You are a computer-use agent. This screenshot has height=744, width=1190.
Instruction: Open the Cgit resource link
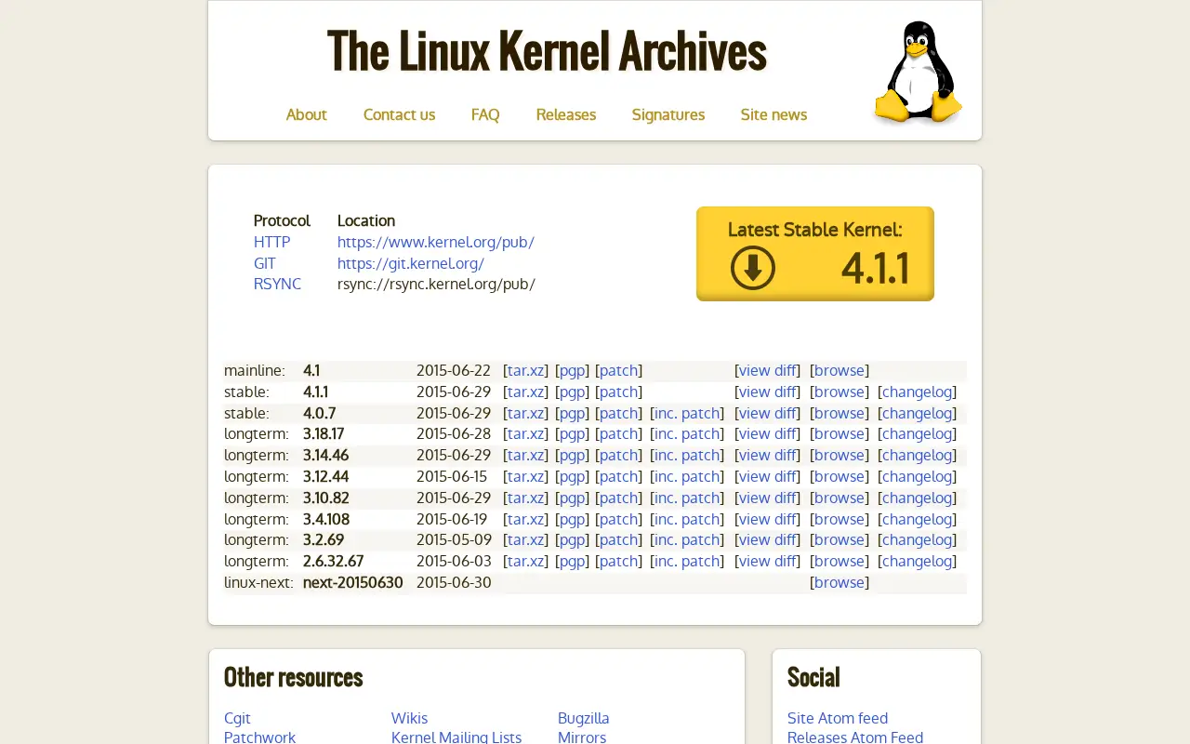(237, 718)
